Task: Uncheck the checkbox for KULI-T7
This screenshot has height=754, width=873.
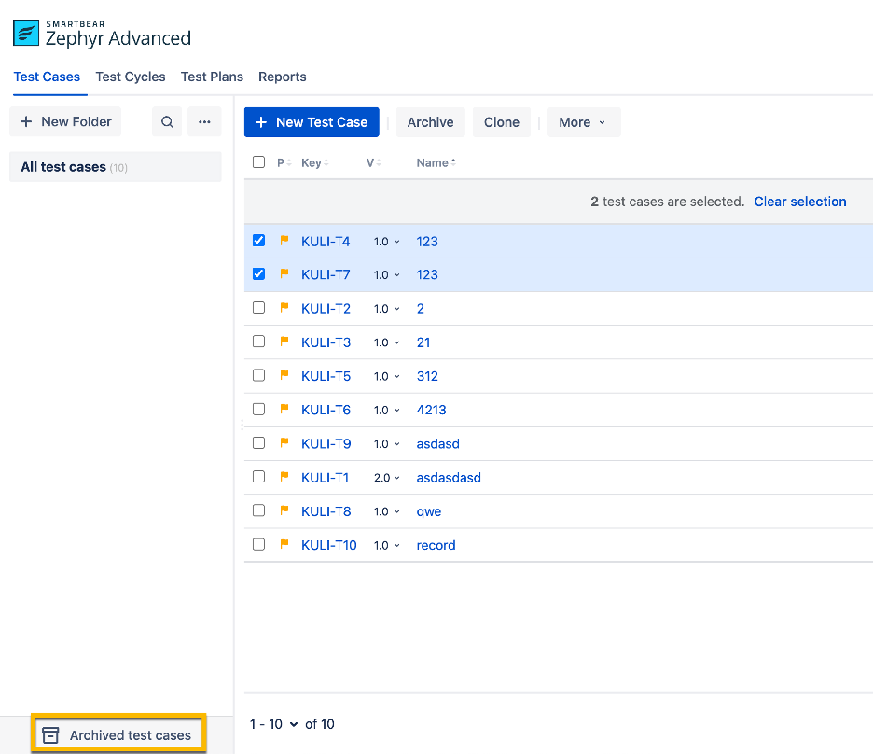Action: [x=258, y=273]
